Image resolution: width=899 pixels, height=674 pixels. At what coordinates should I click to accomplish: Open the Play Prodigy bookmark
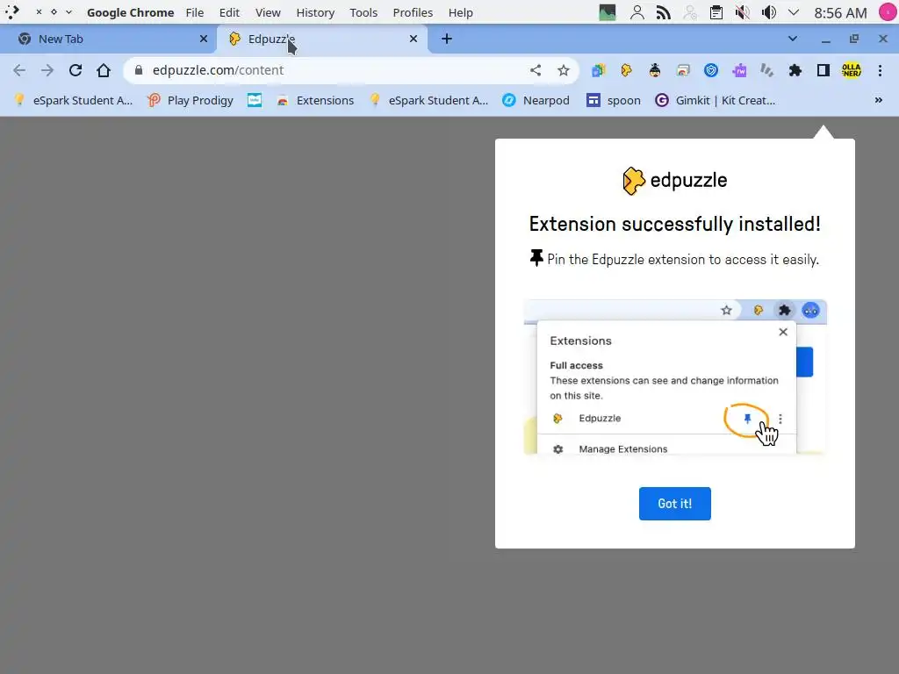click(x=191, y=100)
